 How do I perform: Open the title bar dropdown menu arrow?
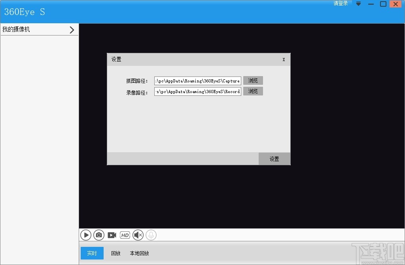358,4
